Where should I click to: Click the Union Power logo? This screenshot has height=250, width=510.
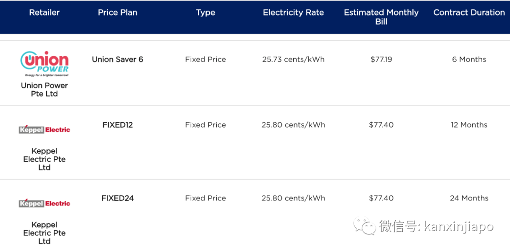click(x=44, y=64)
